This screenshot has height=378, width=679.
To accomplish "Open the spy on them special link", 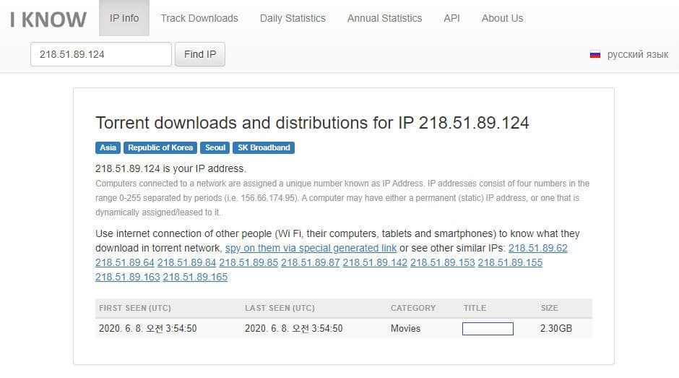I will coord(311,248).
